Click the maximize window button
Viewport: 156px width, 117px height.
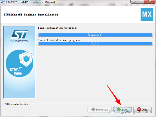pos(141,1)
